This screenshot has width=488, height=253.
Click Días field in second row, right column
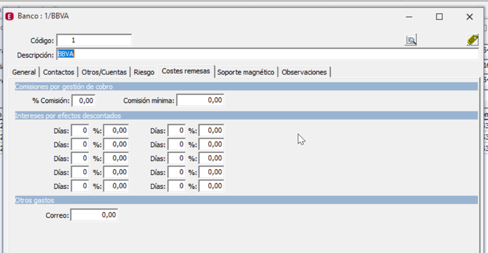[x=177, y=144]
